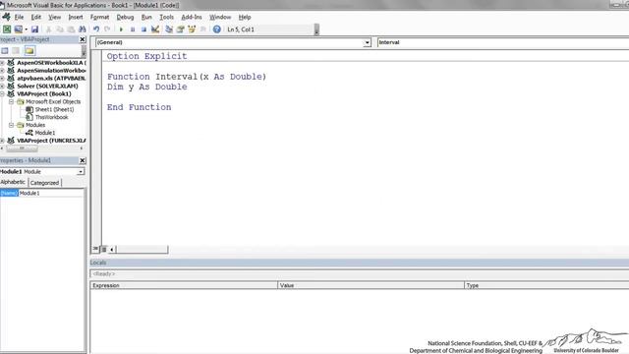Collapse the VBAProject (Book1) node
Viewport: 629px width, 354px height.
tap(2, 94)
